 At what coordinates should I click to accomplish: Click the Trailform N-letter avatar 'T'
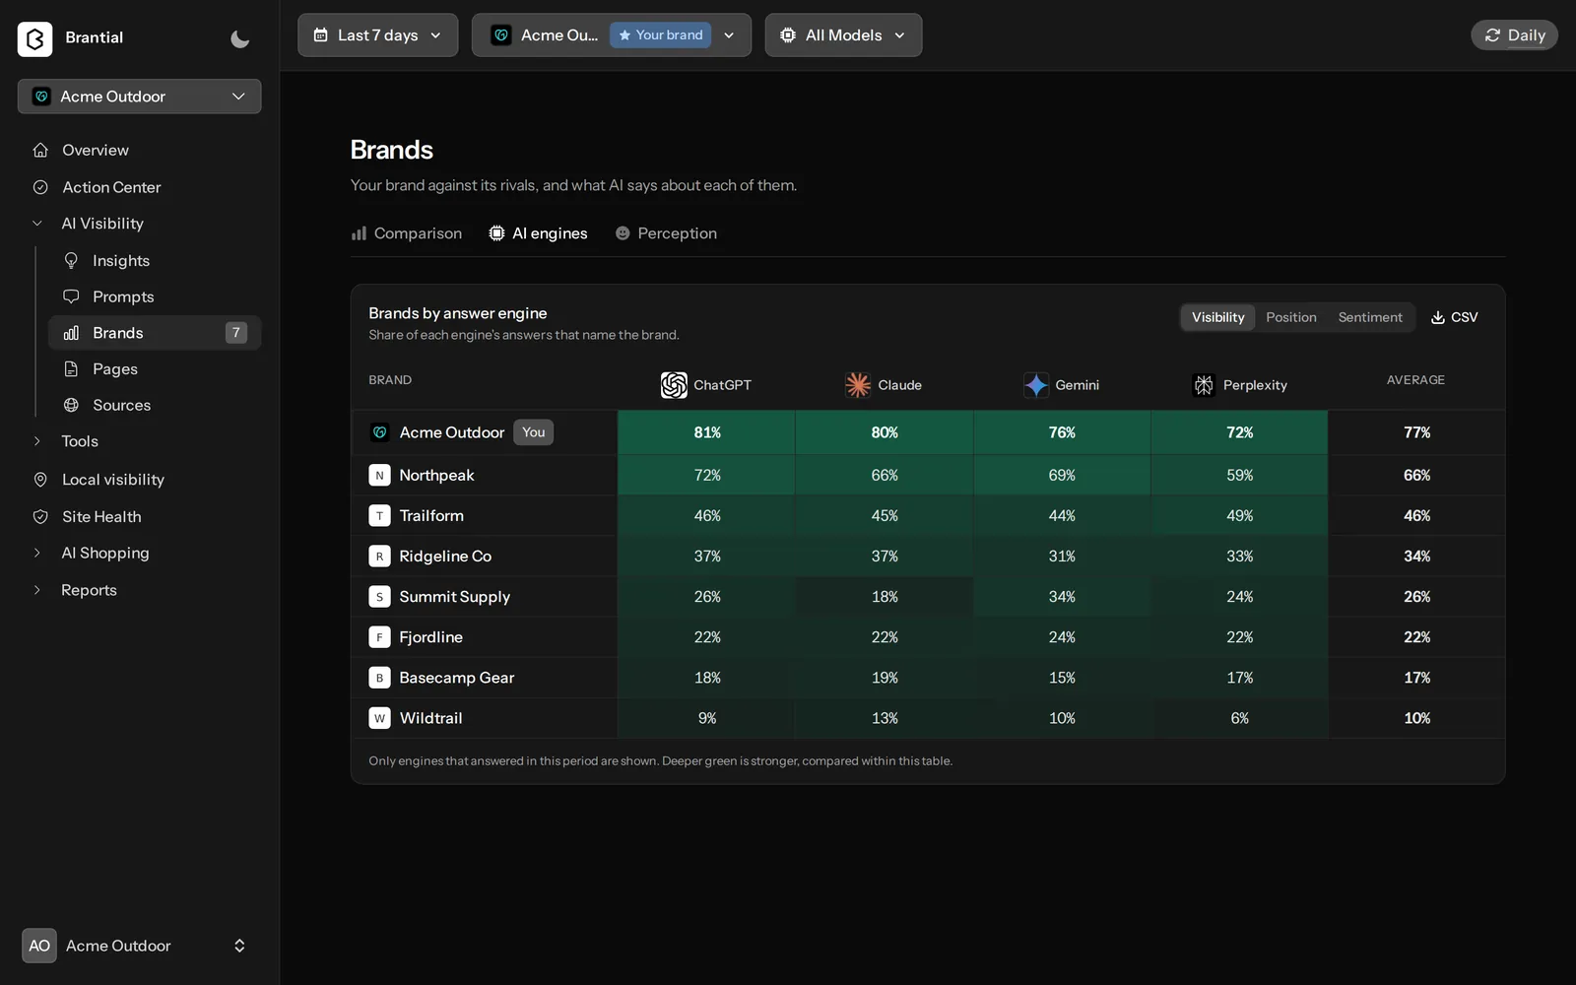[379, 516]
